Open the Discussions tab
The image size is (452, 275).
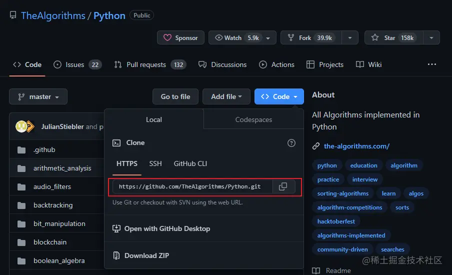tap(222, 64)
